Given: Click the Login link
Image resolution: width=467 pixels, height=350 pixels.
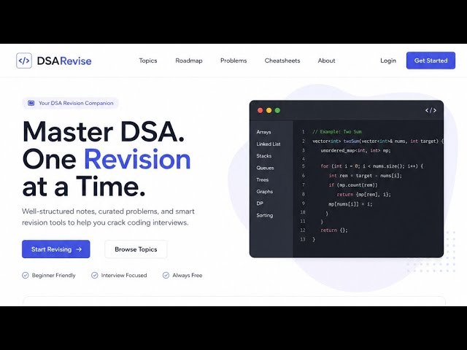Looking at the screenshot, I should (x=388, y=61).
